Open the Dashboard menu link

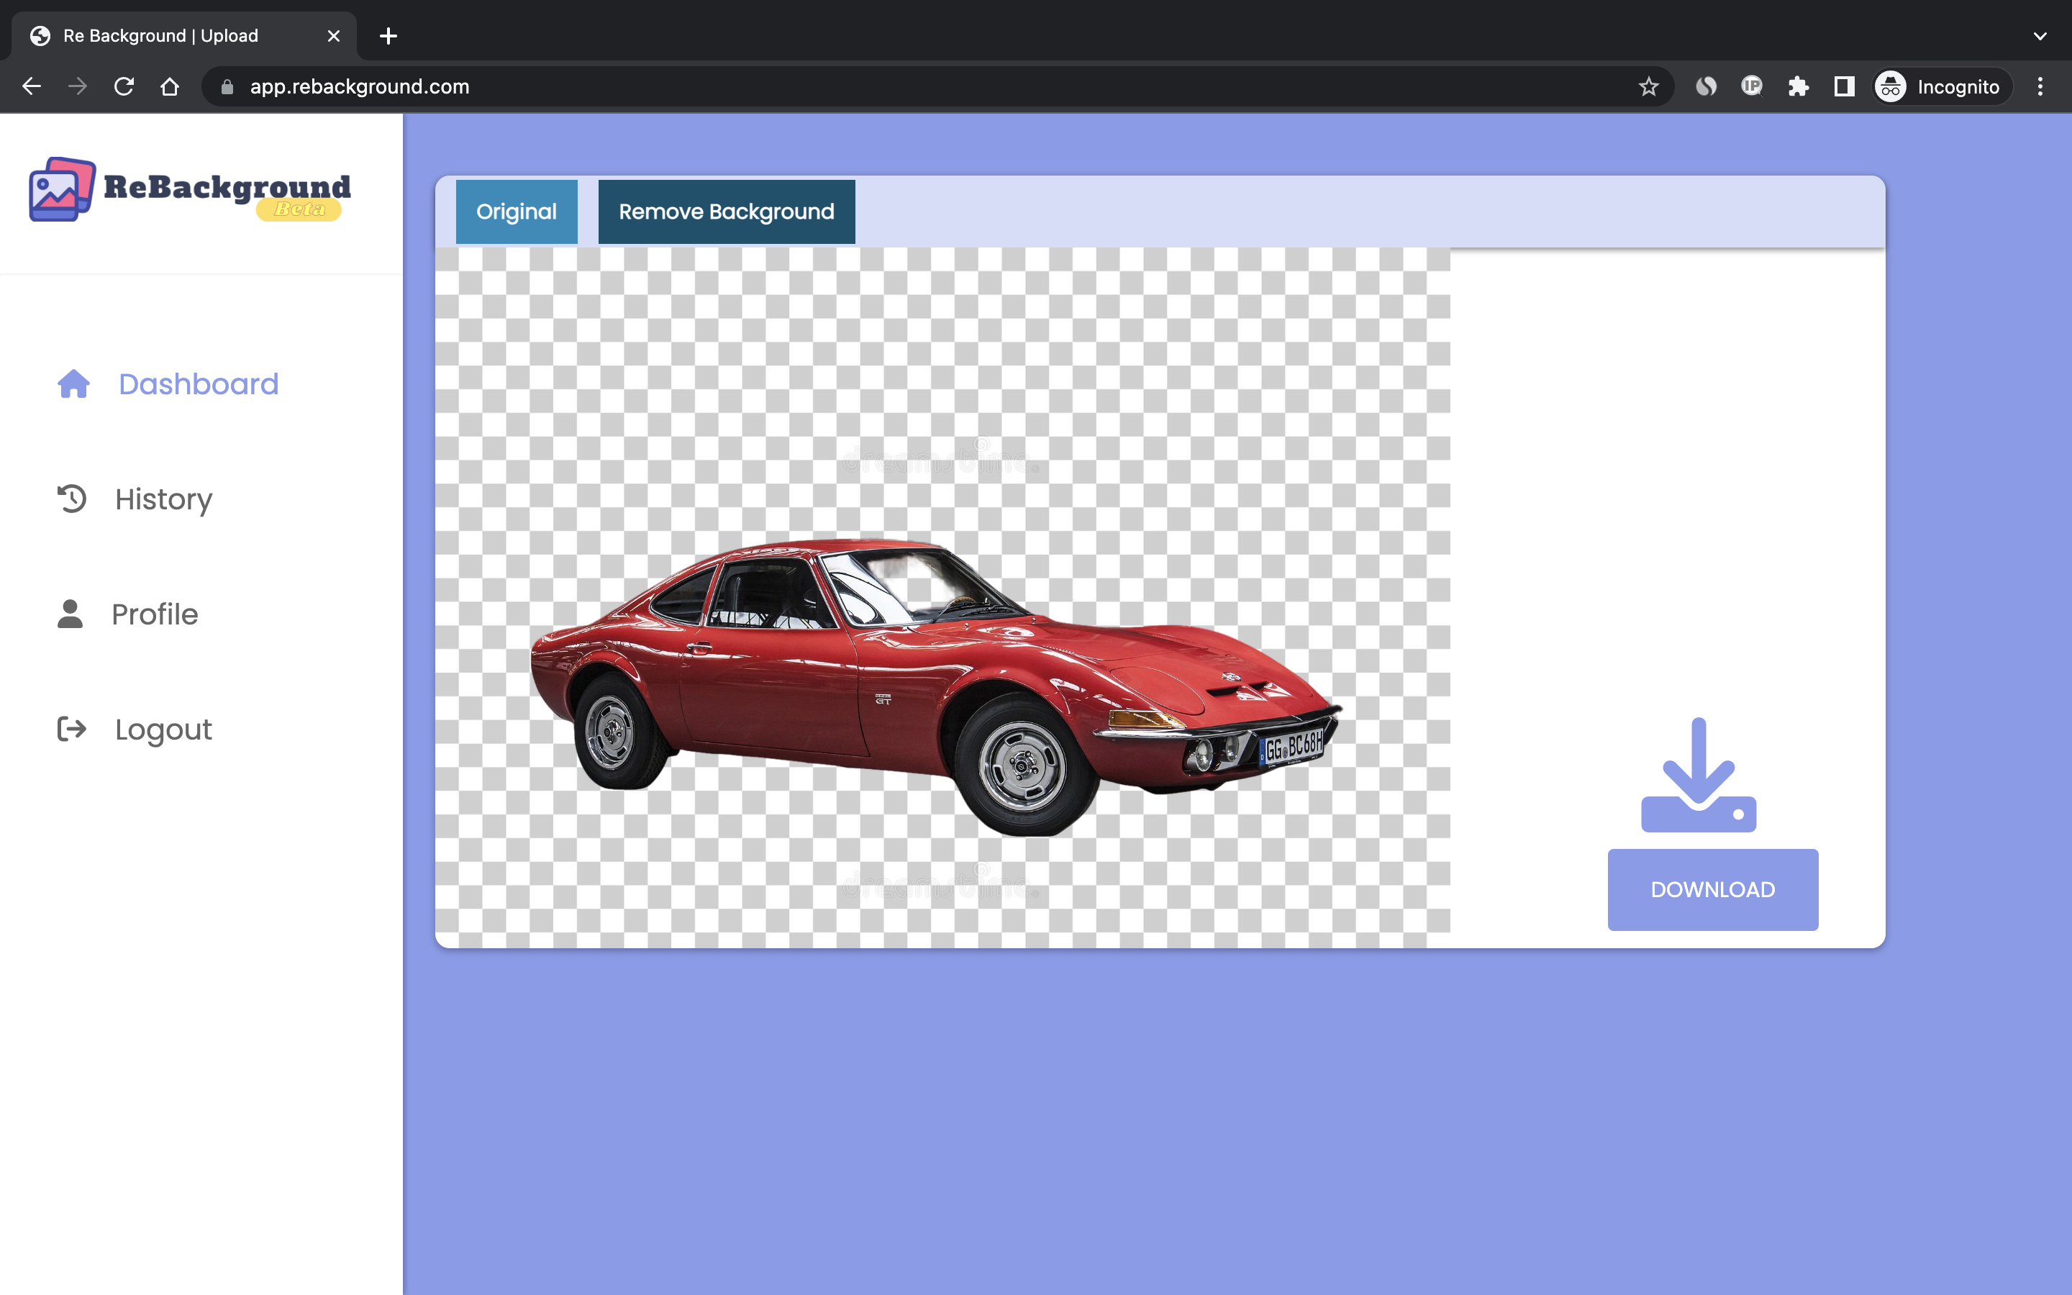199,383
